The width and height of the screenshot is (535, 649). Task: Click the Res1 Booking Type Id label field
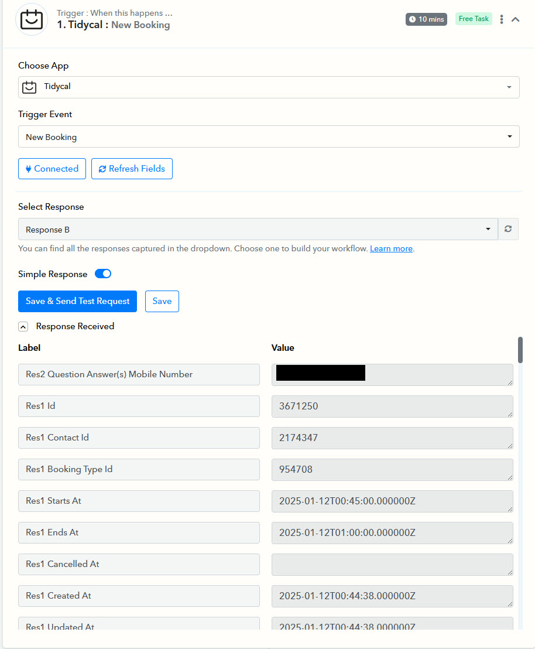(x=139, y=469)
